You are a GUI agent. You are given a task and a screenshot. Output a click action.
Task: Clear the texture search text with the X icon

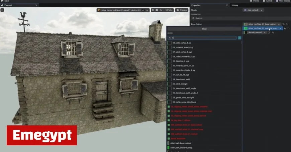click(x=170, y=38)
